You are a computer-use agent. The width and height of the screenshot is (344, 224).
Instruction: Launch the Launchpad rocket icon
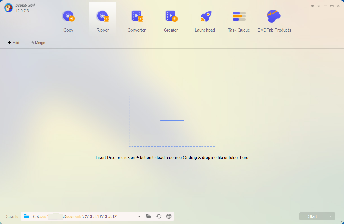click(206, 16)
